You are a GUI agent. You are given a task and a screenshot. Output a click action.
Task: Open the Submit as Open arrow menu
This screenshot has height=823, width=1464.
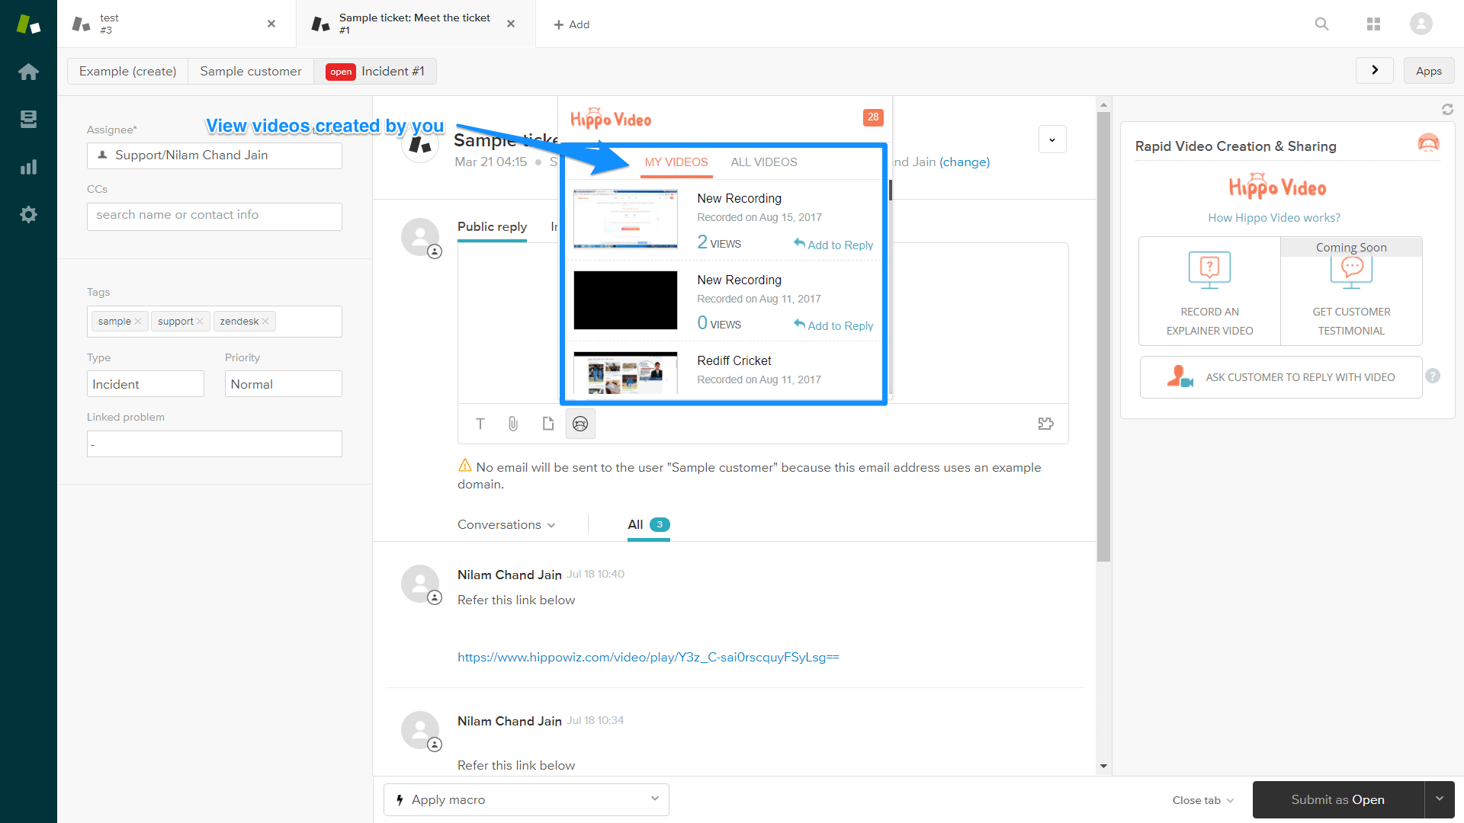pyautogui.click(x=1439, y=799)
